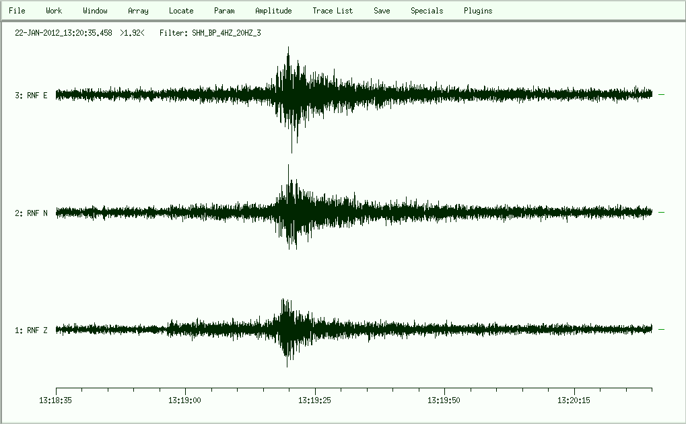
Task: Click the Locate menu
Action: [x=181, y=11]
